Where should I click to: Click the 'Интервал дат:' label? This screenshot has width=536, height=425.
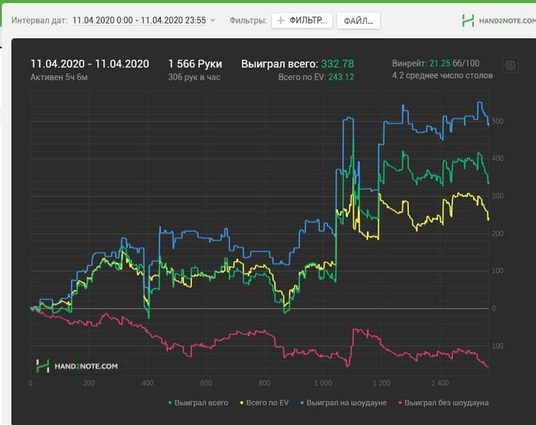coord(39,21)
